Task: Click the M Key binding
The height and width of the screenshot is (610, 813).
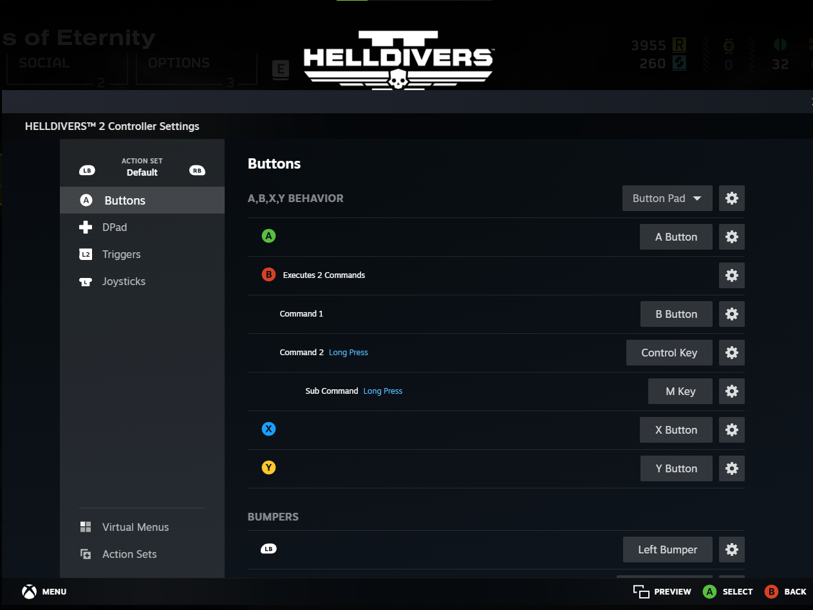Action: [x=680, y=391]
